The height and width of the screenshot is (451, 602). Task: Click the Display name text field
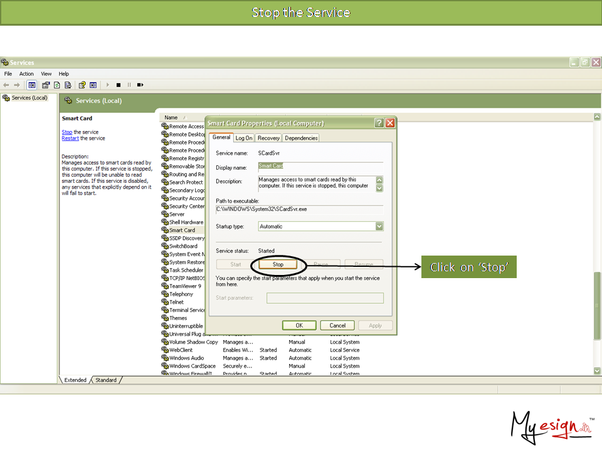[x=320, y=166]
